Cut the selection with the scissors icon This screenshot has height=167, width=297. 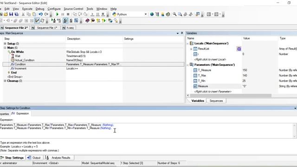pyautogui.click(x=23, y=14)
